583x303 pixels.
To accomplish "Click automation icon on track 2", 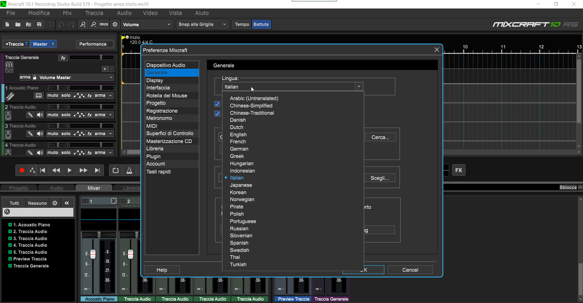I will click(x=79, y=115).
